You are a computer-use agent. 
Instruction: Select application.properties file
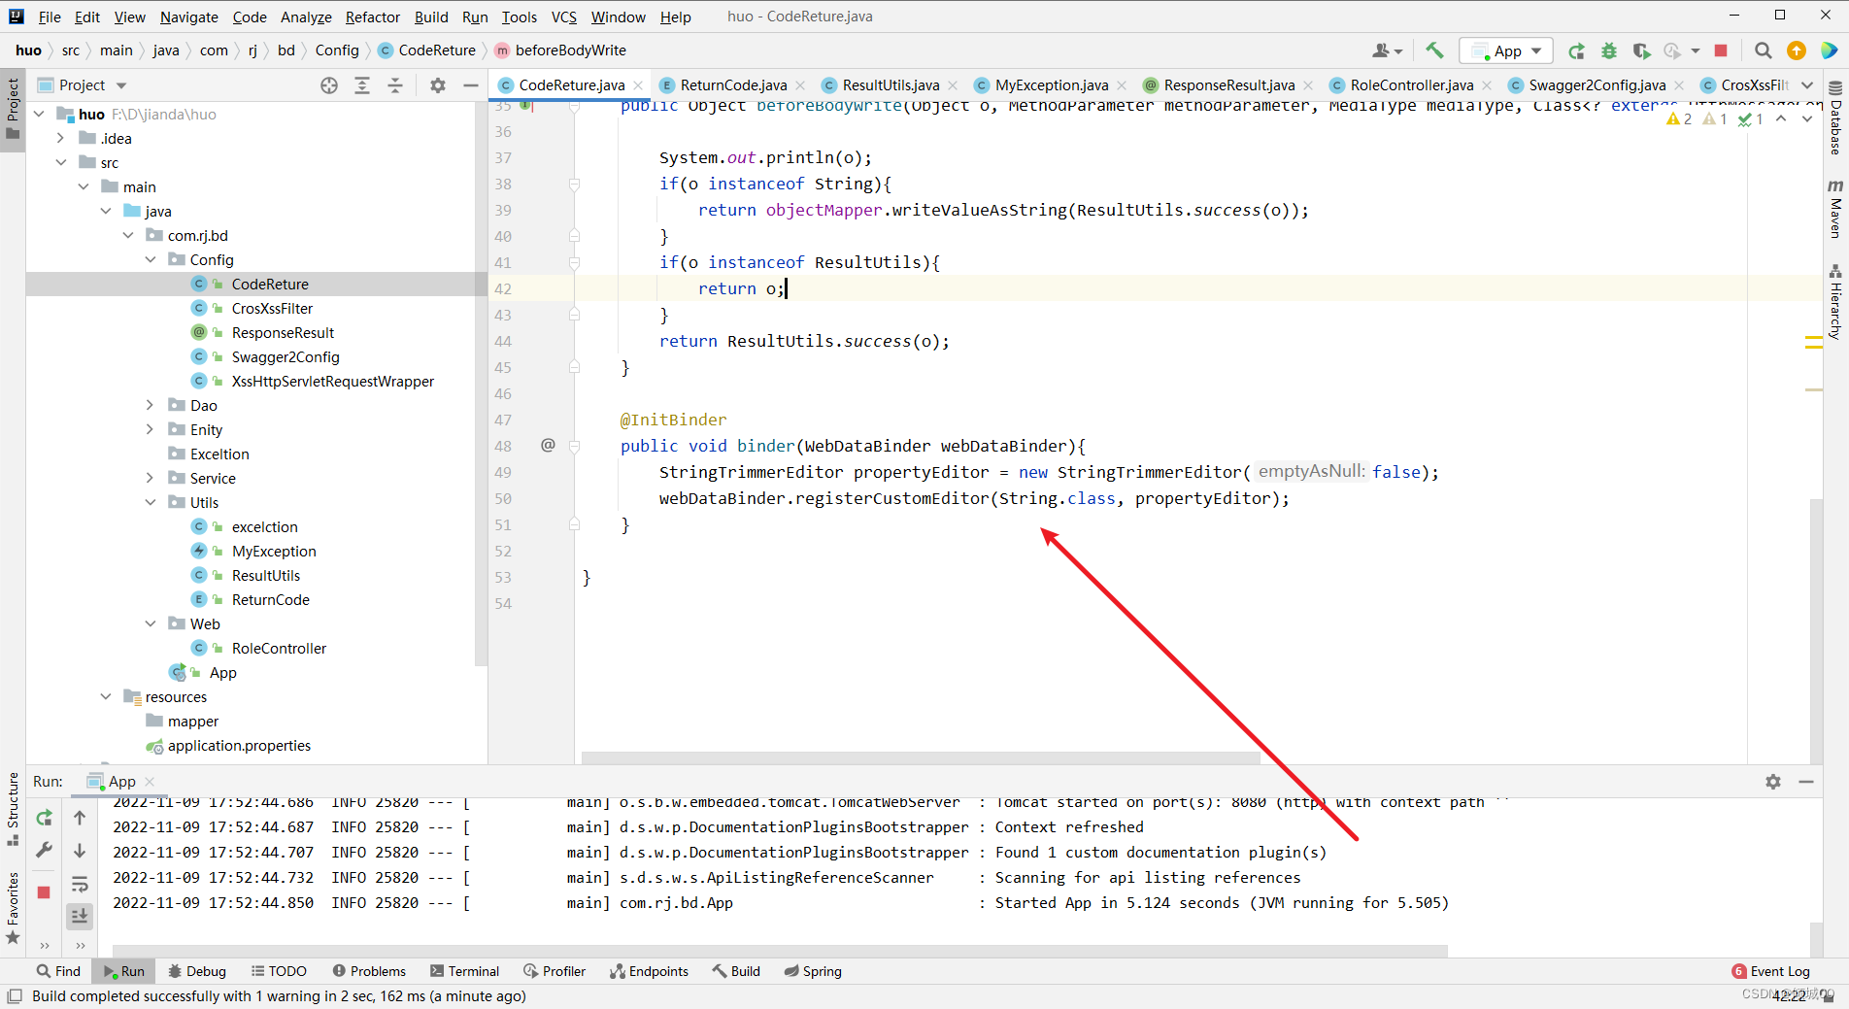click(x=239, y=745)
